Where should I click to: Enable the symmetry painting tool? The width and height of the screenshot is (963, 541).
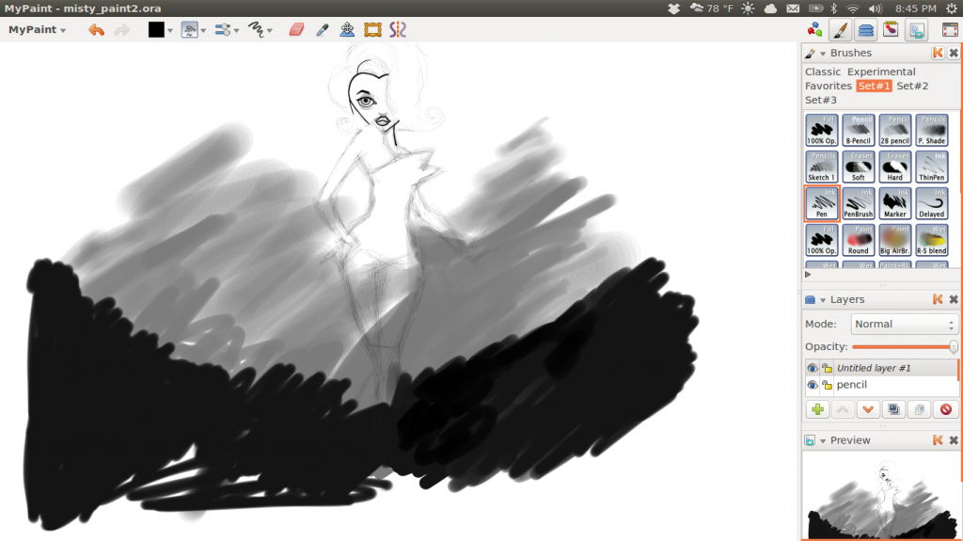[398, 29]
